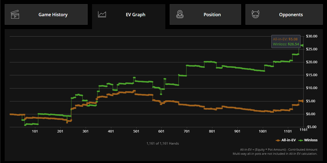Click the final All-in-EV point at hand 1161
The height and width of the screenshot is (163, 327).
click(303, 101)
